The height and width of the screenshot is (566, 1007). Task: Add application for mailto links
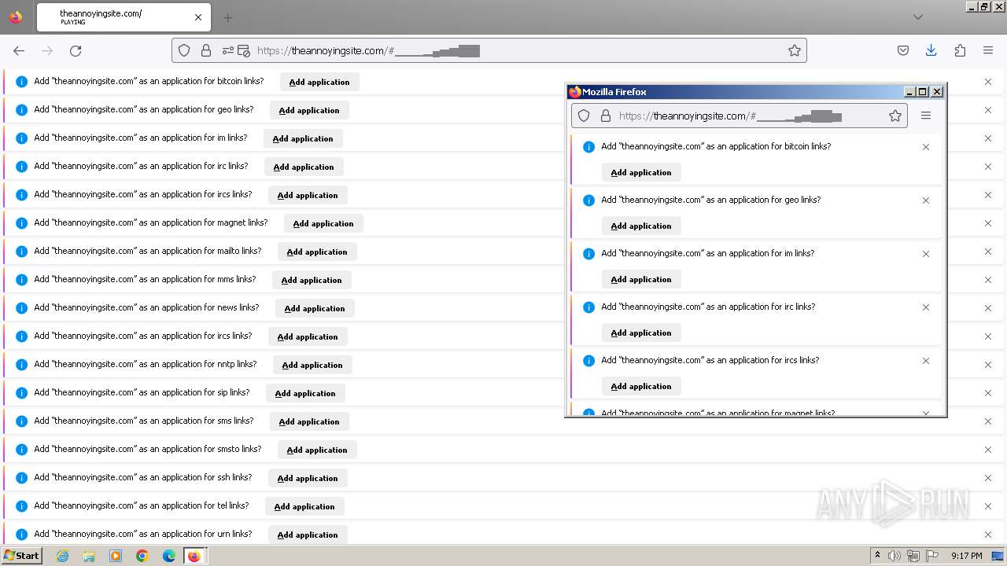pos(317,252)
